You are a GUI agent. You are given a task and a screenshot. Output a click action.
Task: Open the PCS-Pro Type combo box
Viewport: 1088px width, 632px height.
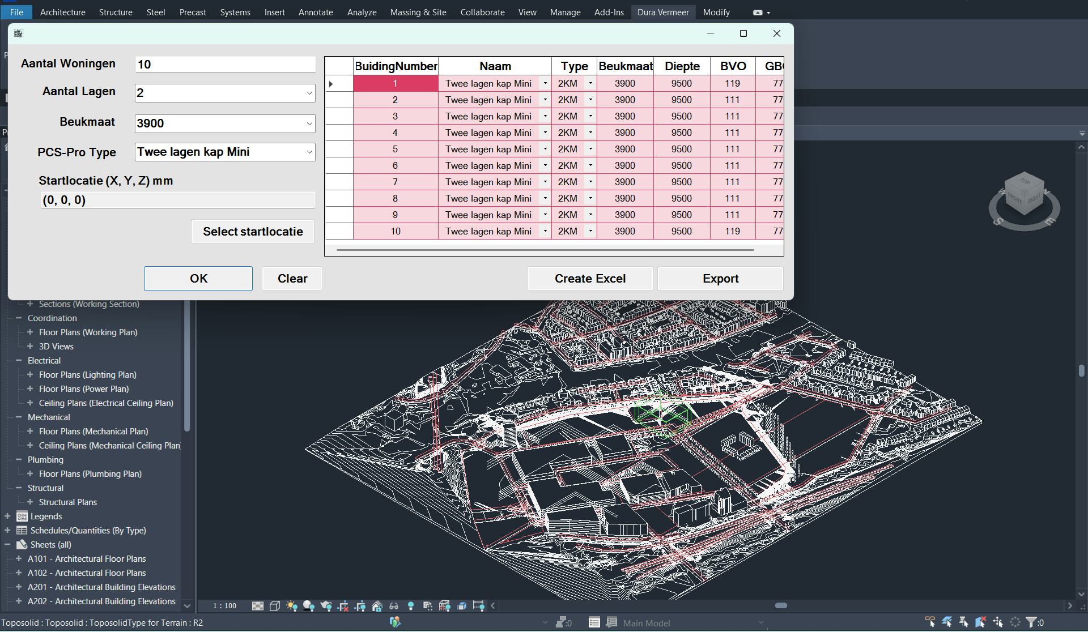[309, 152]
